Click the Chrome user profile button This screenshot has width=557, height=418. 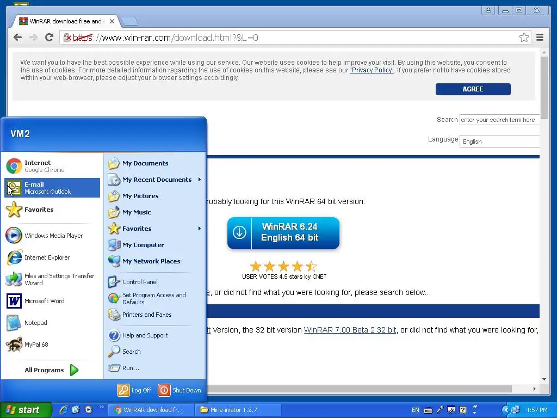click(x=488, y=10)
